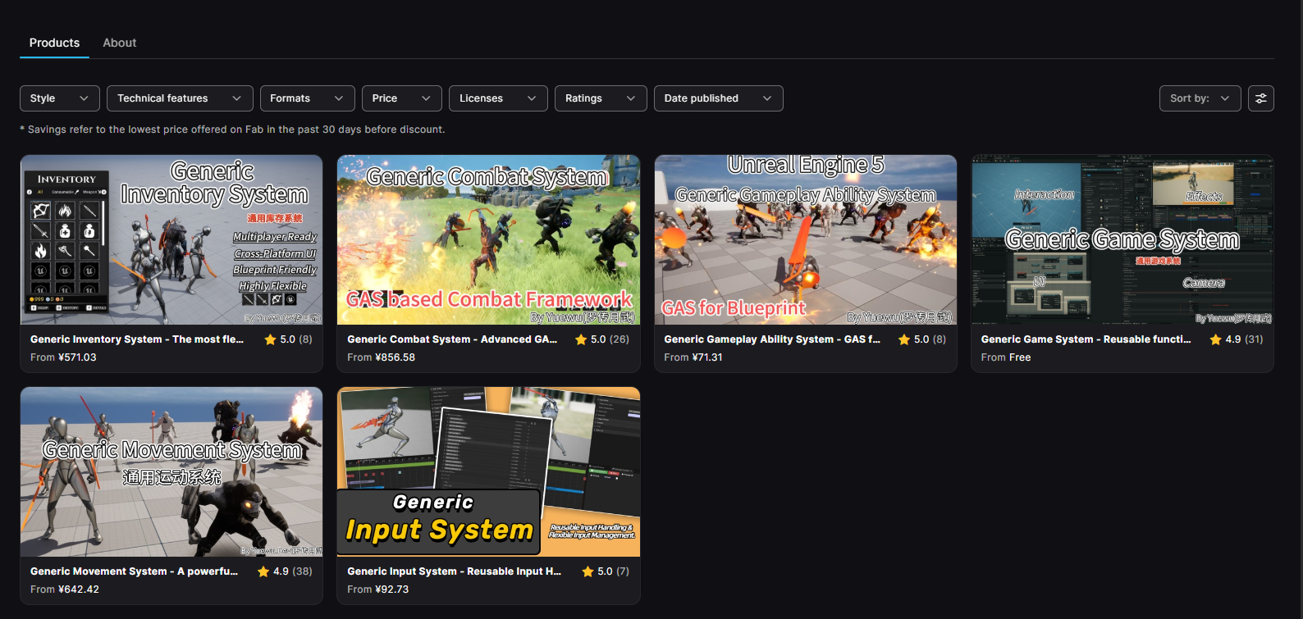Click the From ¥92.73 price text
The image size is (1303, 619).
(377, 589)
